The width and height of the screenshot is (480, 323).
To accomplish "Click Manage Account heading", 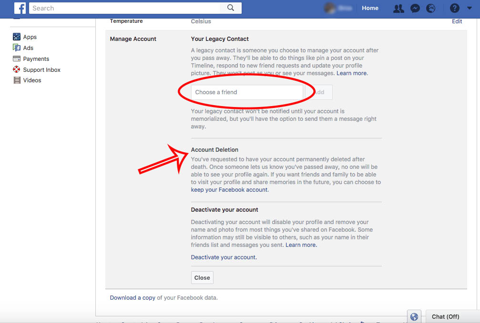I will click(133, 39).
